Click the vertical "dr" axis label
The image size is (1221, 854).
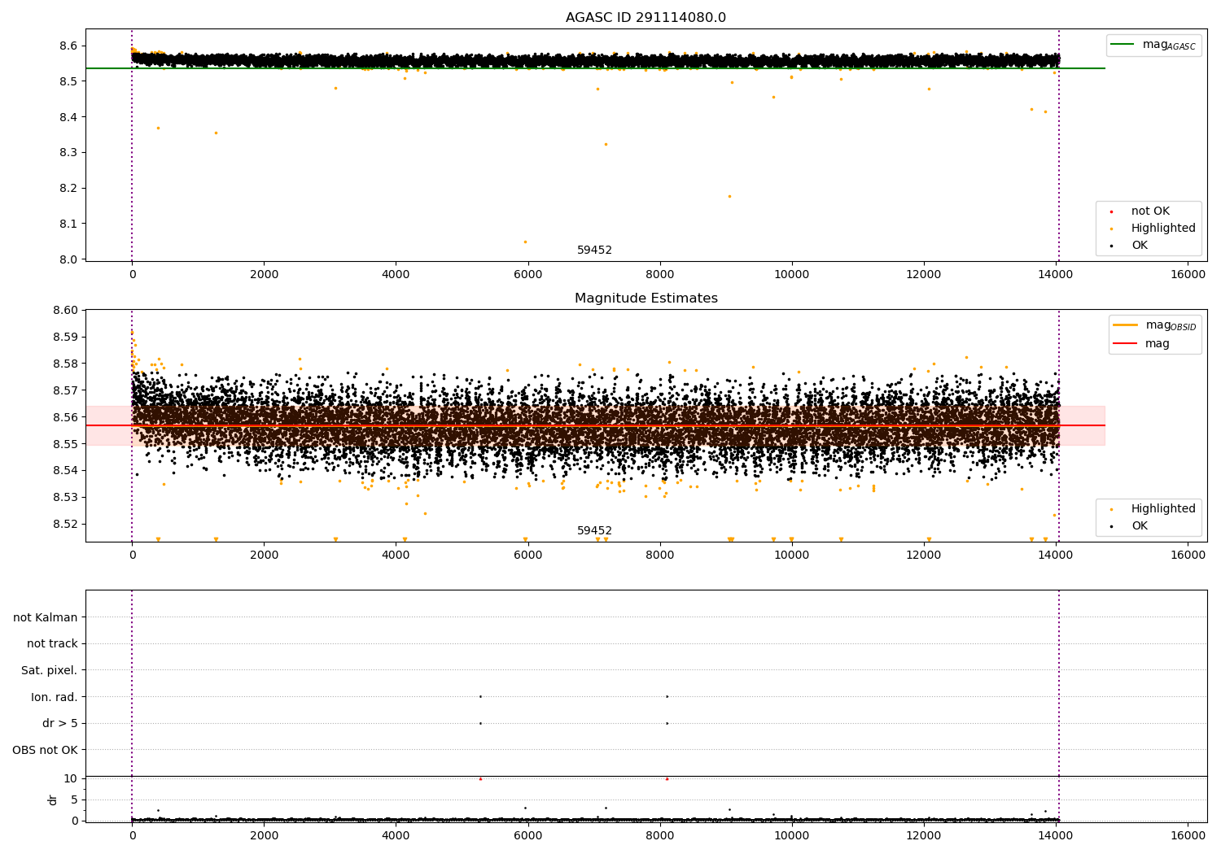tap(53, 800)
